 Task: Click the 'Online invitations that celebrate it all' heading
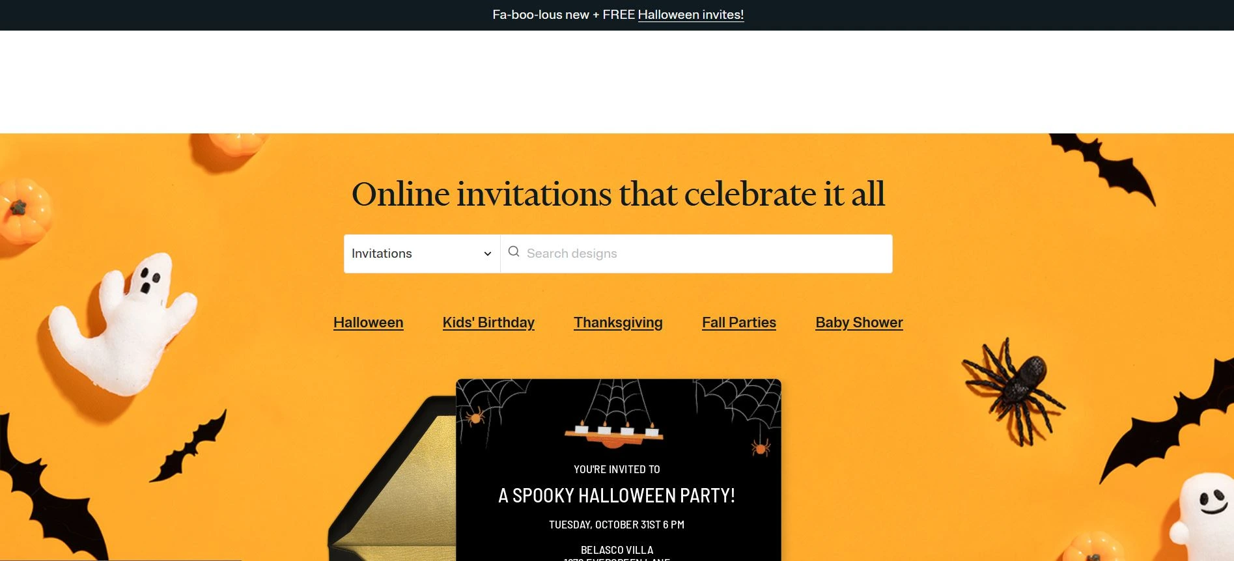618,194
